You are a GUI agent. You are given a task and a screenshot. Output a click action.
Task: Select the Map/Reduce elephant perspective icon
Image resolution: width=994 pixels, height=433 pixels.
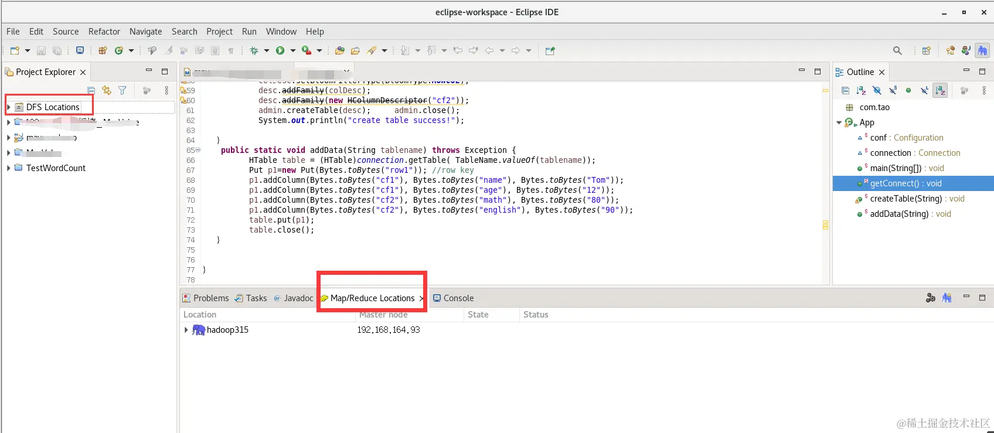point(982,51)
